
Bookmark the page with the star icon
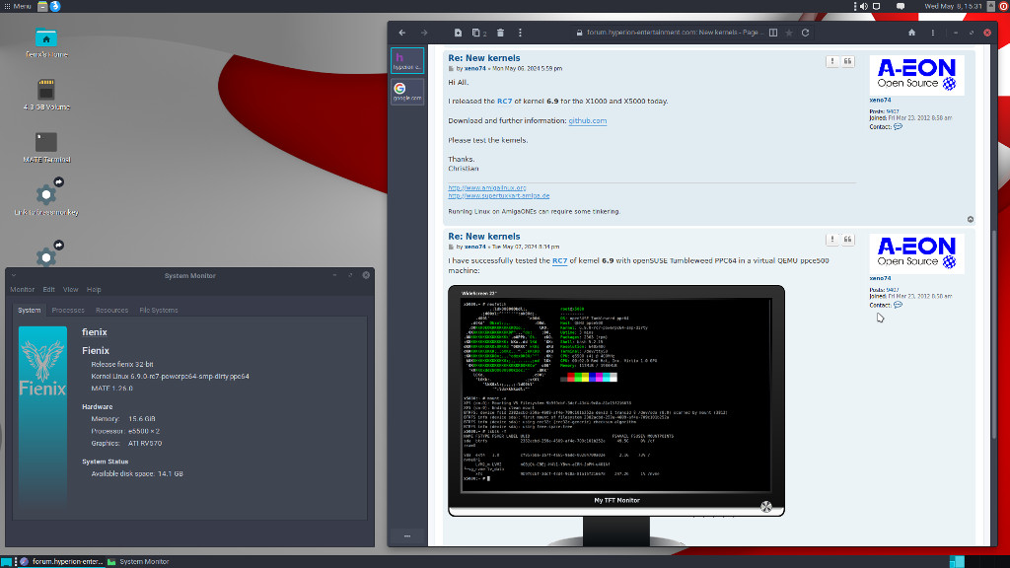(x=789, y=33)
